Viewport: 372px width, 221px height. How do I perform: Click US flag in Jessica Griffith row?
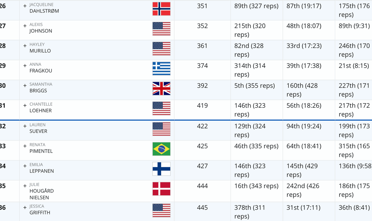tap(161, 211)
